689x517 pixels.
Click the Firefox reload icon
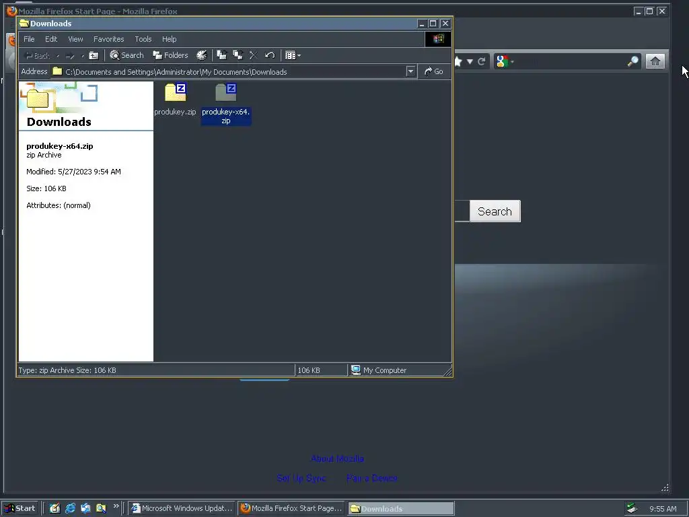(482, 61)
